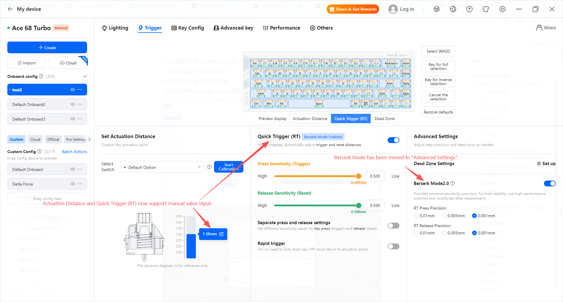Click code icon on test2 config
Image resolution: width=563 pixels, height=302 pixels.
click(73, 90)
